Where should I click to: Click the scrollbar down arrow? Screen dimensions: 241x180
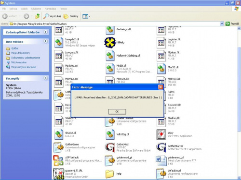239,178
